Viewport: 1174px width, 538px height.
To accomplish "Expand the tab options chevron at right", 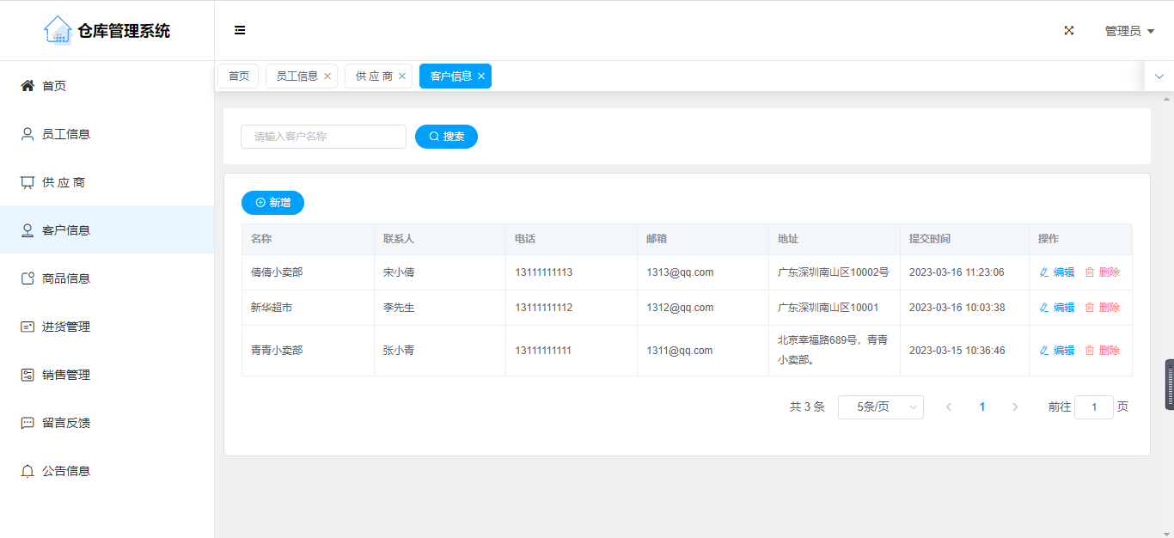I will 1159,76.
